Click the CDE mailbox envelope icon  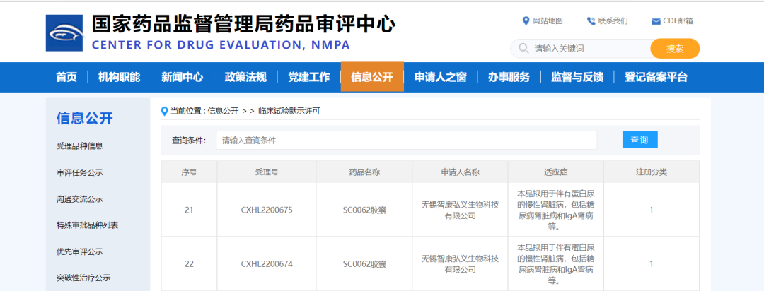(x=656, y=20)
